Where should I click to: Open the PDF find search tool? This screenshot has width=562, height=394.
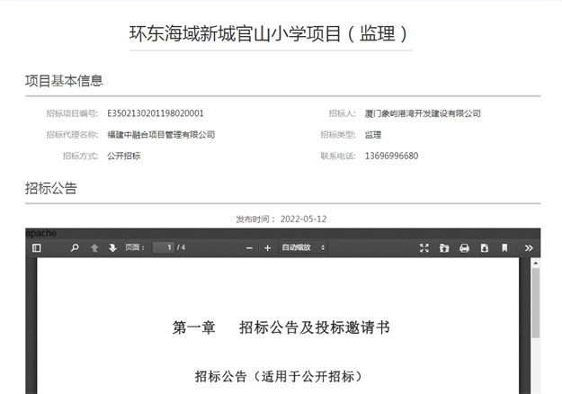75,247
